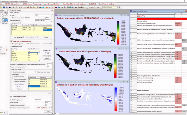The height and width of the screenshot is (115, 187).
Task: Switch to the About tab
Action: click(x=11, y=13)
